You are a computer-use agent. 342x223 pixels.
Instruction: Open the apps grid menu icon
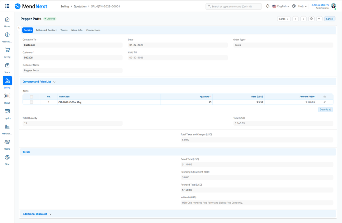pyautogui.click(x=7, y=6)
